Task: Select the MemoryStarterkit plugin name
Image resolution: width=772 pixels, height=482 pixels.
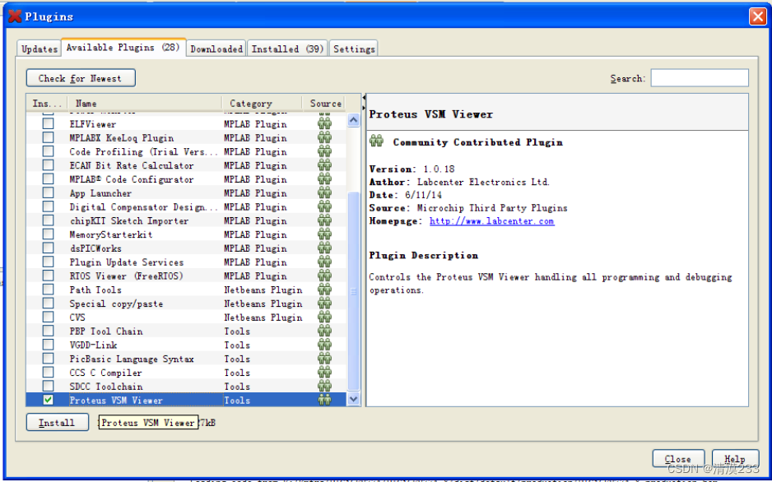Action: click(111, 234)
